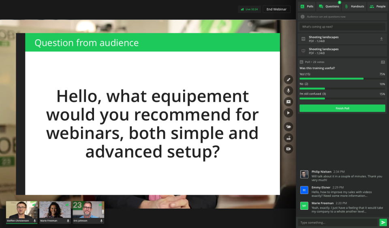Toggle the round microphone button beside slide

click(288, 91)
